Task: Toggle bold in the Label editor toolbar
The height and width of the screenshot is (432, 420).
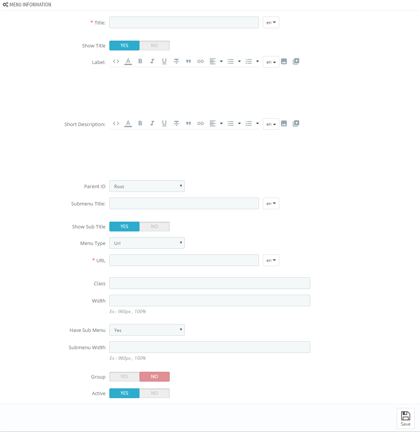Action: [x=140, y=61]
